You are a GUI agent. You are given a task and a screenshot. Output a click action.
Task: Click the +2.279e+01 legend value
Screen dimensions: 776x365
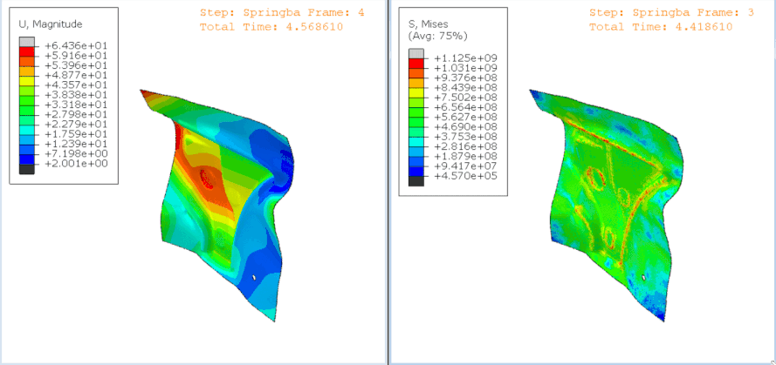(76, 125)
